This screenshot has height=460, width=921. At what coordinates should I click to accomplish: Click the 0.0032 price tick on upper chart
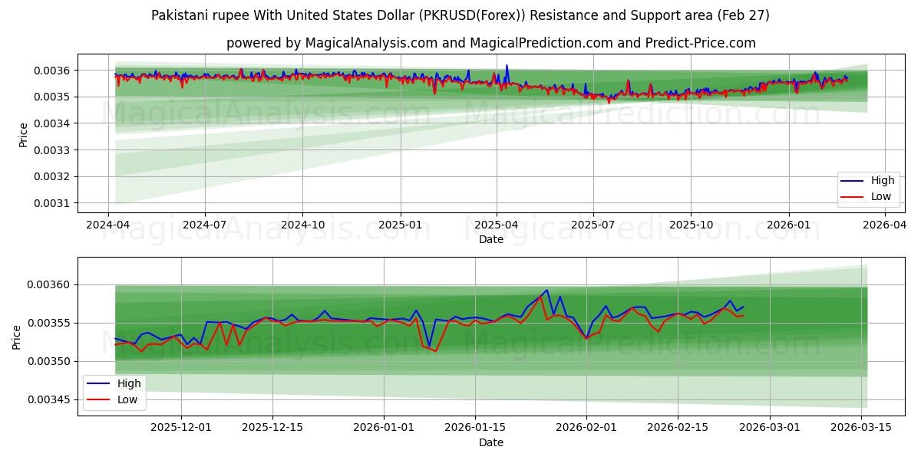coord(52,176)
